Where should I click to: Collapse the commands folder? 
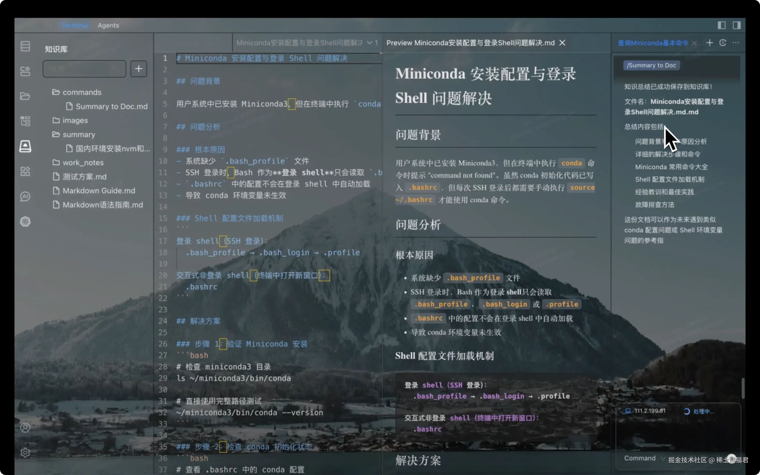[x=81, y=92]
